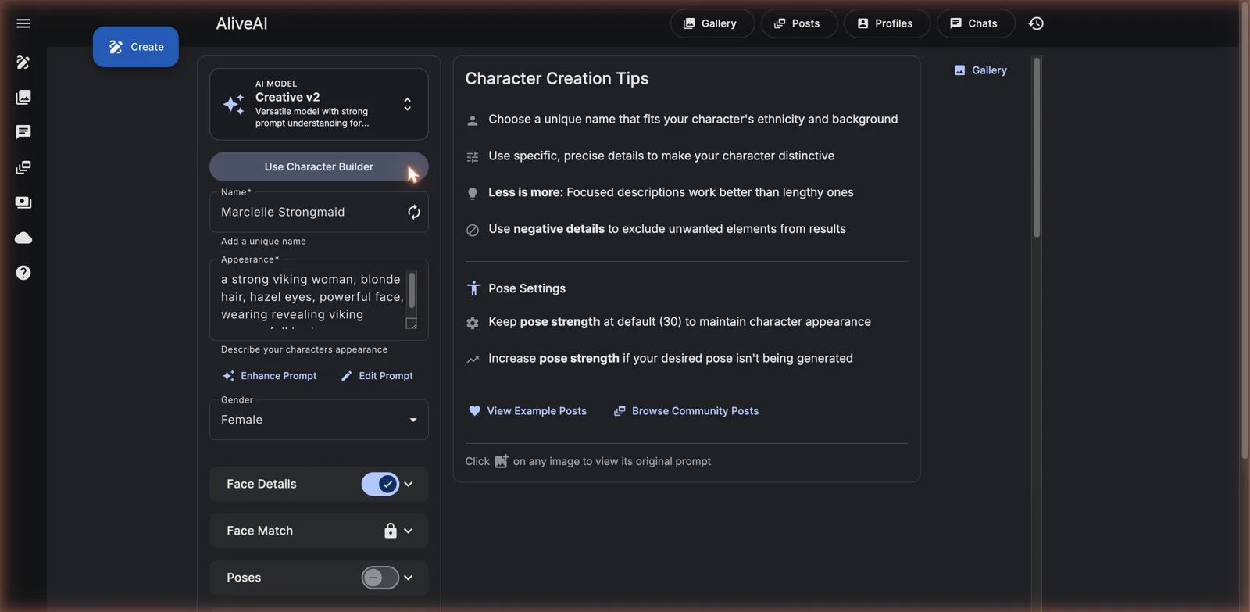Screen dimensions: 1250x612
Task: Click the history clock icon
Action: coord(1036,23)
